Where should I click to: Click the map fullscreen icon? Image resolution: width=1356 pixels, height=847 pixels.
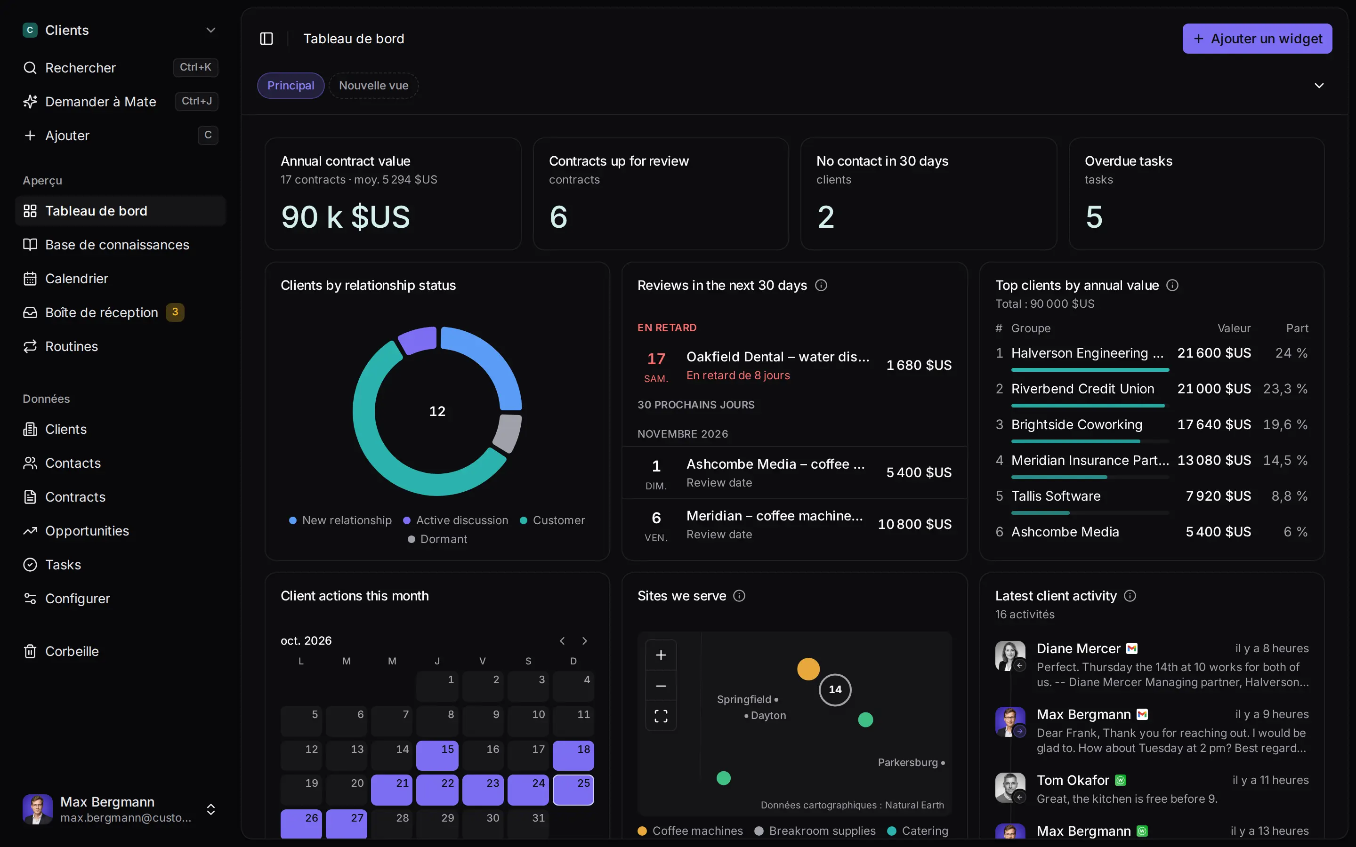pyautogui.click(x=661, y=716)
